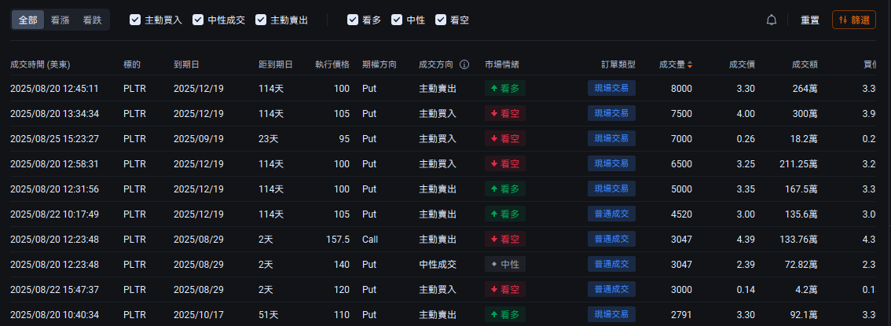Click the info icon beside 成交方向
891x326 pixels.
coord(464,64)
